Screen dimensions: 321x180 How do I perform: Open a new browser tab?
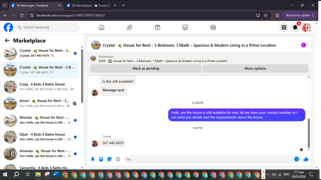(123, 6)
